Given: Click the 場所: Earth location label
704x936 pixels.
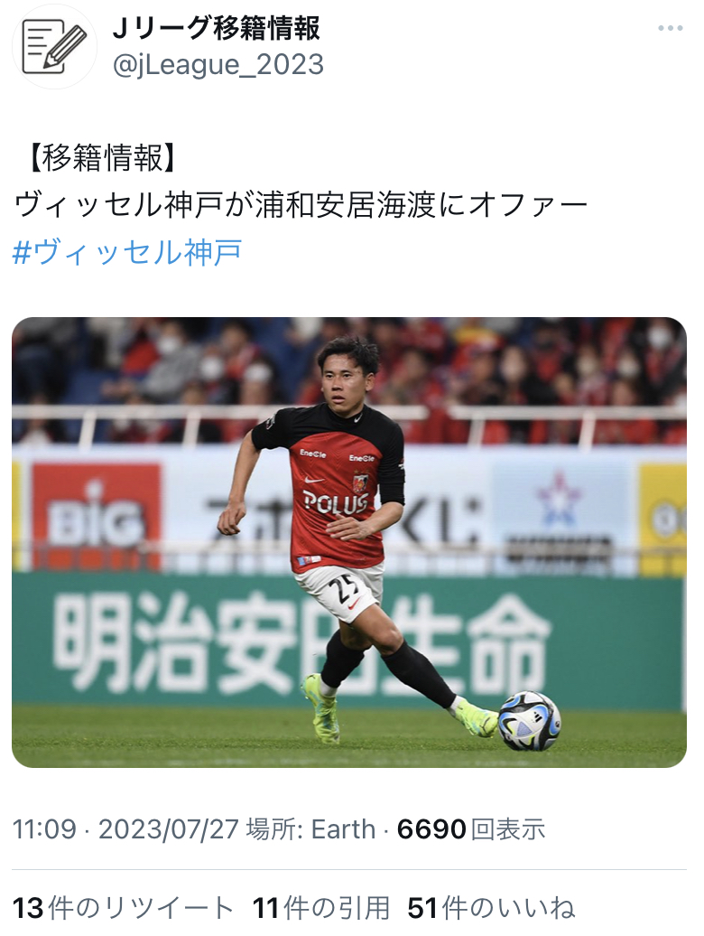Looking at the screenshot, I should pyautogui.click(x=310, y=829).
